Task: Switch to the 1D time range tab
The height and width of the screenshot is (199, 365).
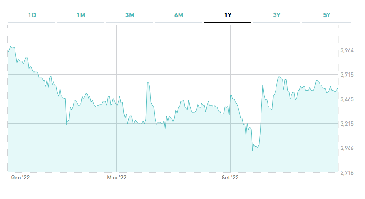Action: 32,15
